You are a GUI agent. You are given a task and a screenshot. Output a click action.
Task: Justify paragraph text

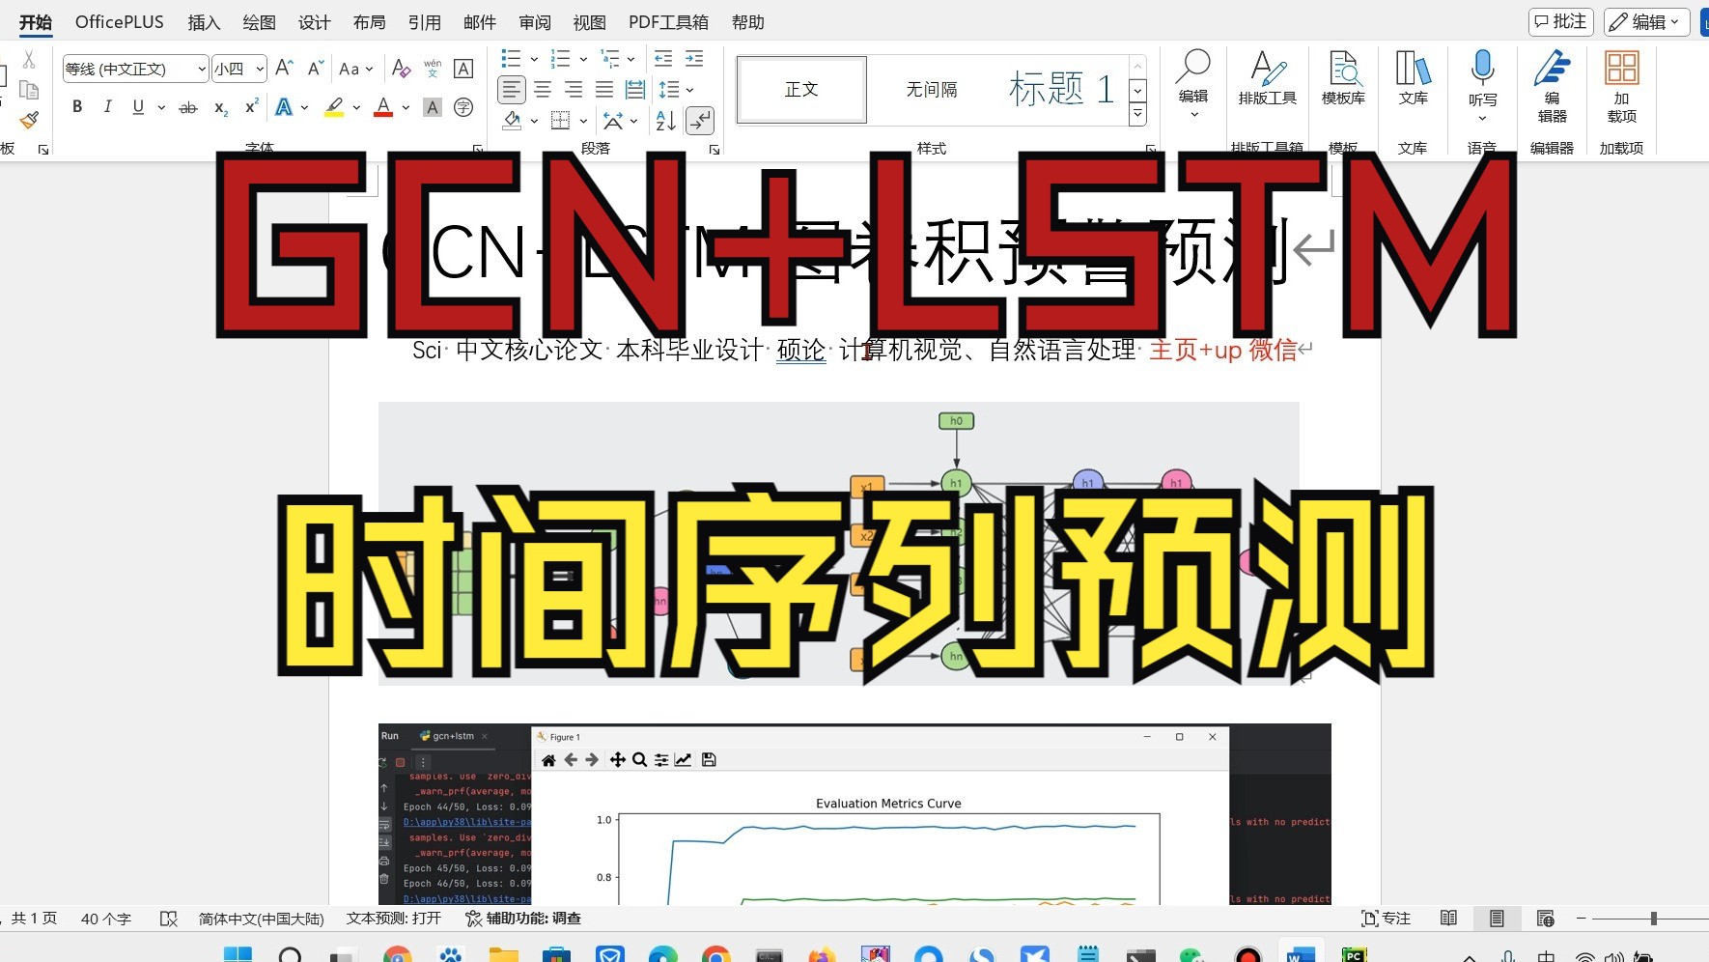(x=604, y=90)
